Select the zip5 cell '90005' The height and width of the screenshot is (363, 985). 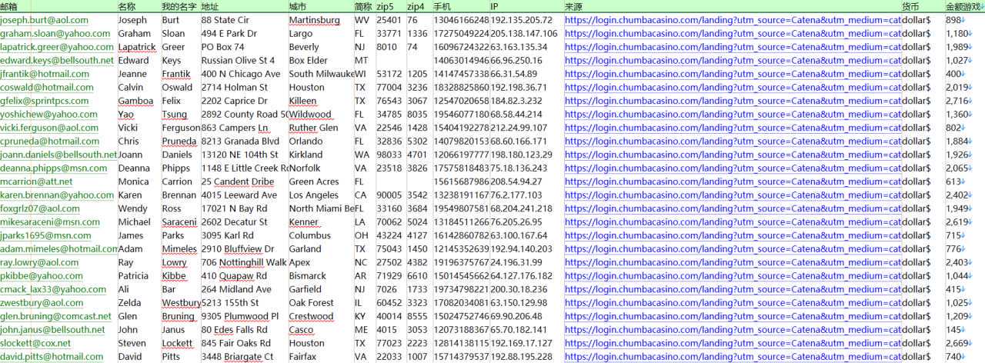[389, 195]
